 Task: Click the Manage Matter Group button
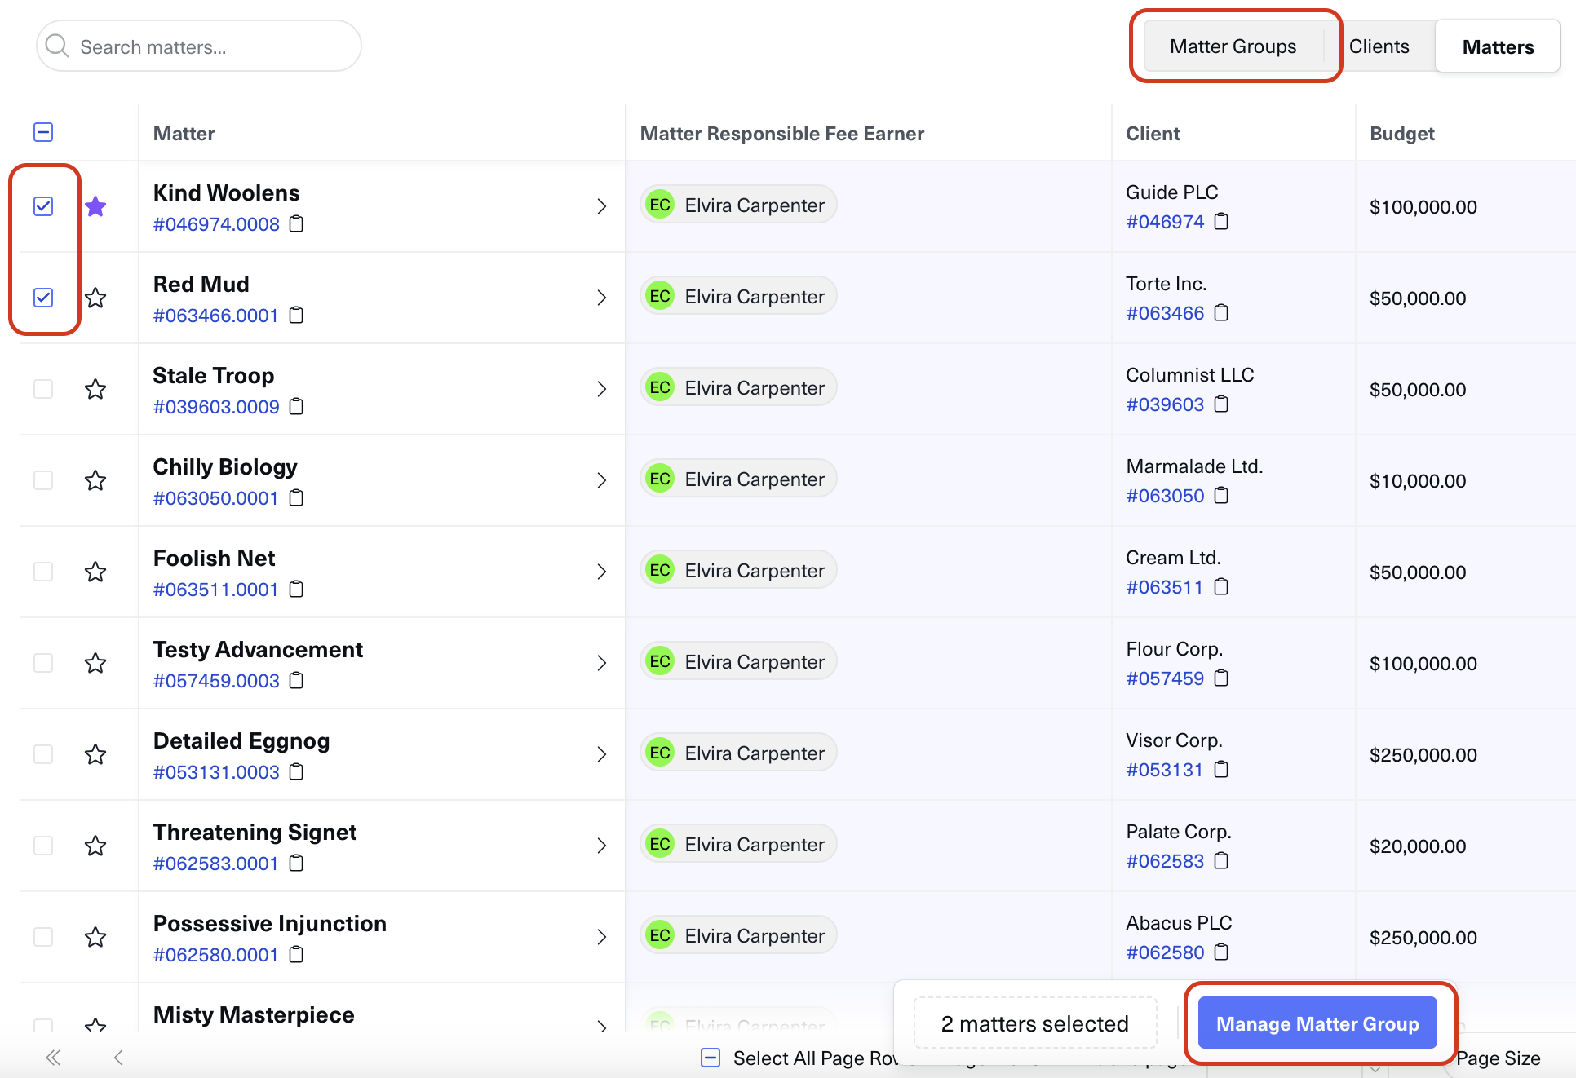tap(1317, 1023)
